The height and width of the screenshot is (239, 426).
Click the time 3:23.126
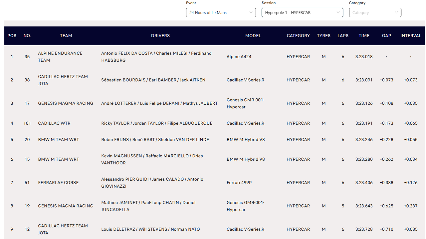click(x=364, y=103)
